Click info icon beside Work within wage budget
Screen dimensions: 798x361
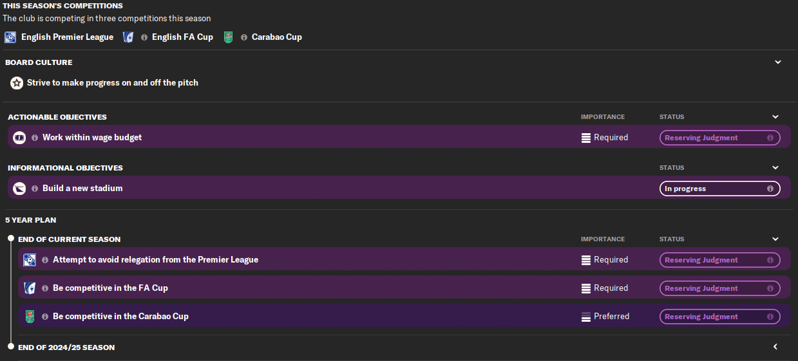pyautogui.click(x=35, y=137)
